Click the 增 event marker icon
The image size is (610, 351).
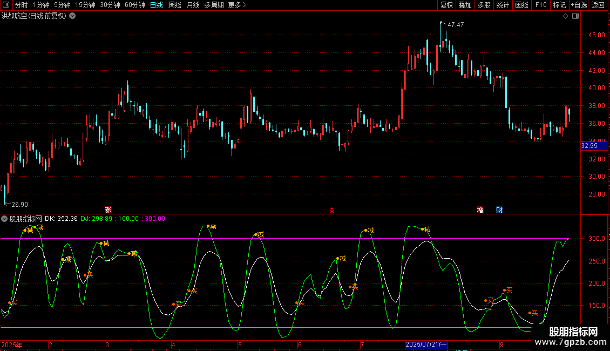480,210
